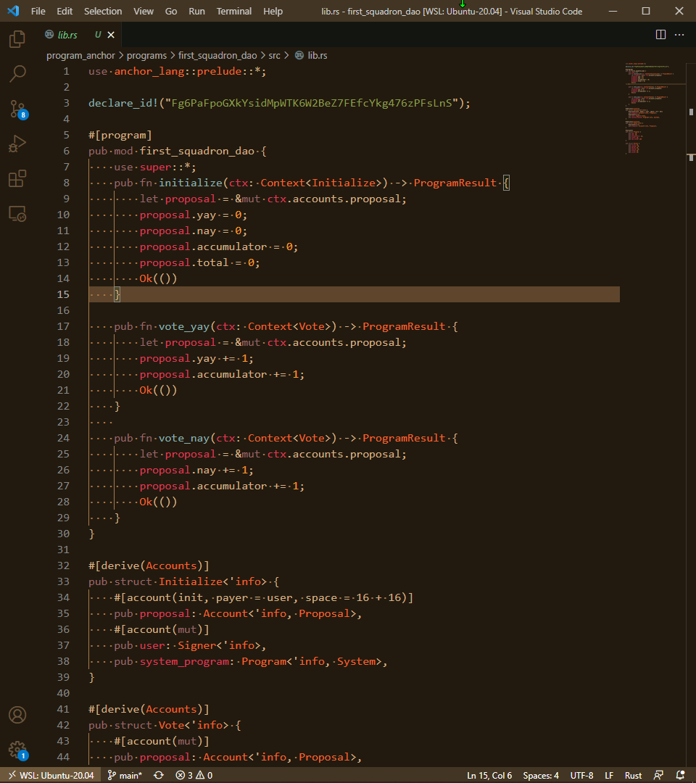Click on initialize function name
696x783 pixels.
point(190,183)
